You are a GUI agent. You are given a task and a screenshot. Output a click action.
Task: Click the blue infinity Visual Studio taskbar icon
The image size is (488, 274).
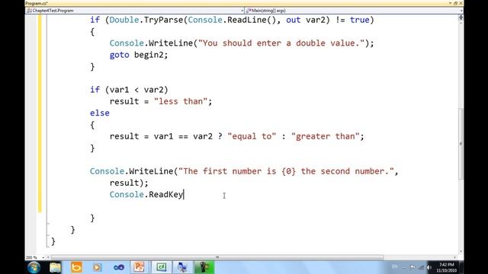[119, 267]
